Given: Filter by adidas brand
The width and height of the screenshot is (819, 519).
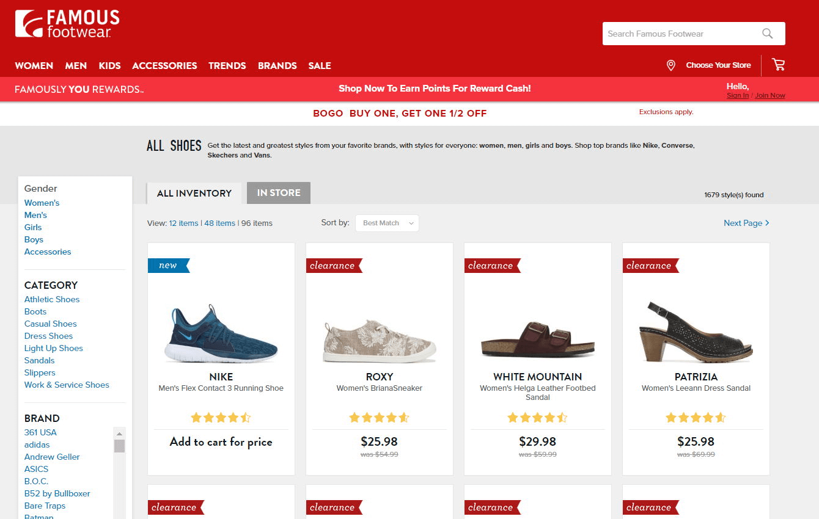Looking at the screenshot, I should click(x=37, y=445).
